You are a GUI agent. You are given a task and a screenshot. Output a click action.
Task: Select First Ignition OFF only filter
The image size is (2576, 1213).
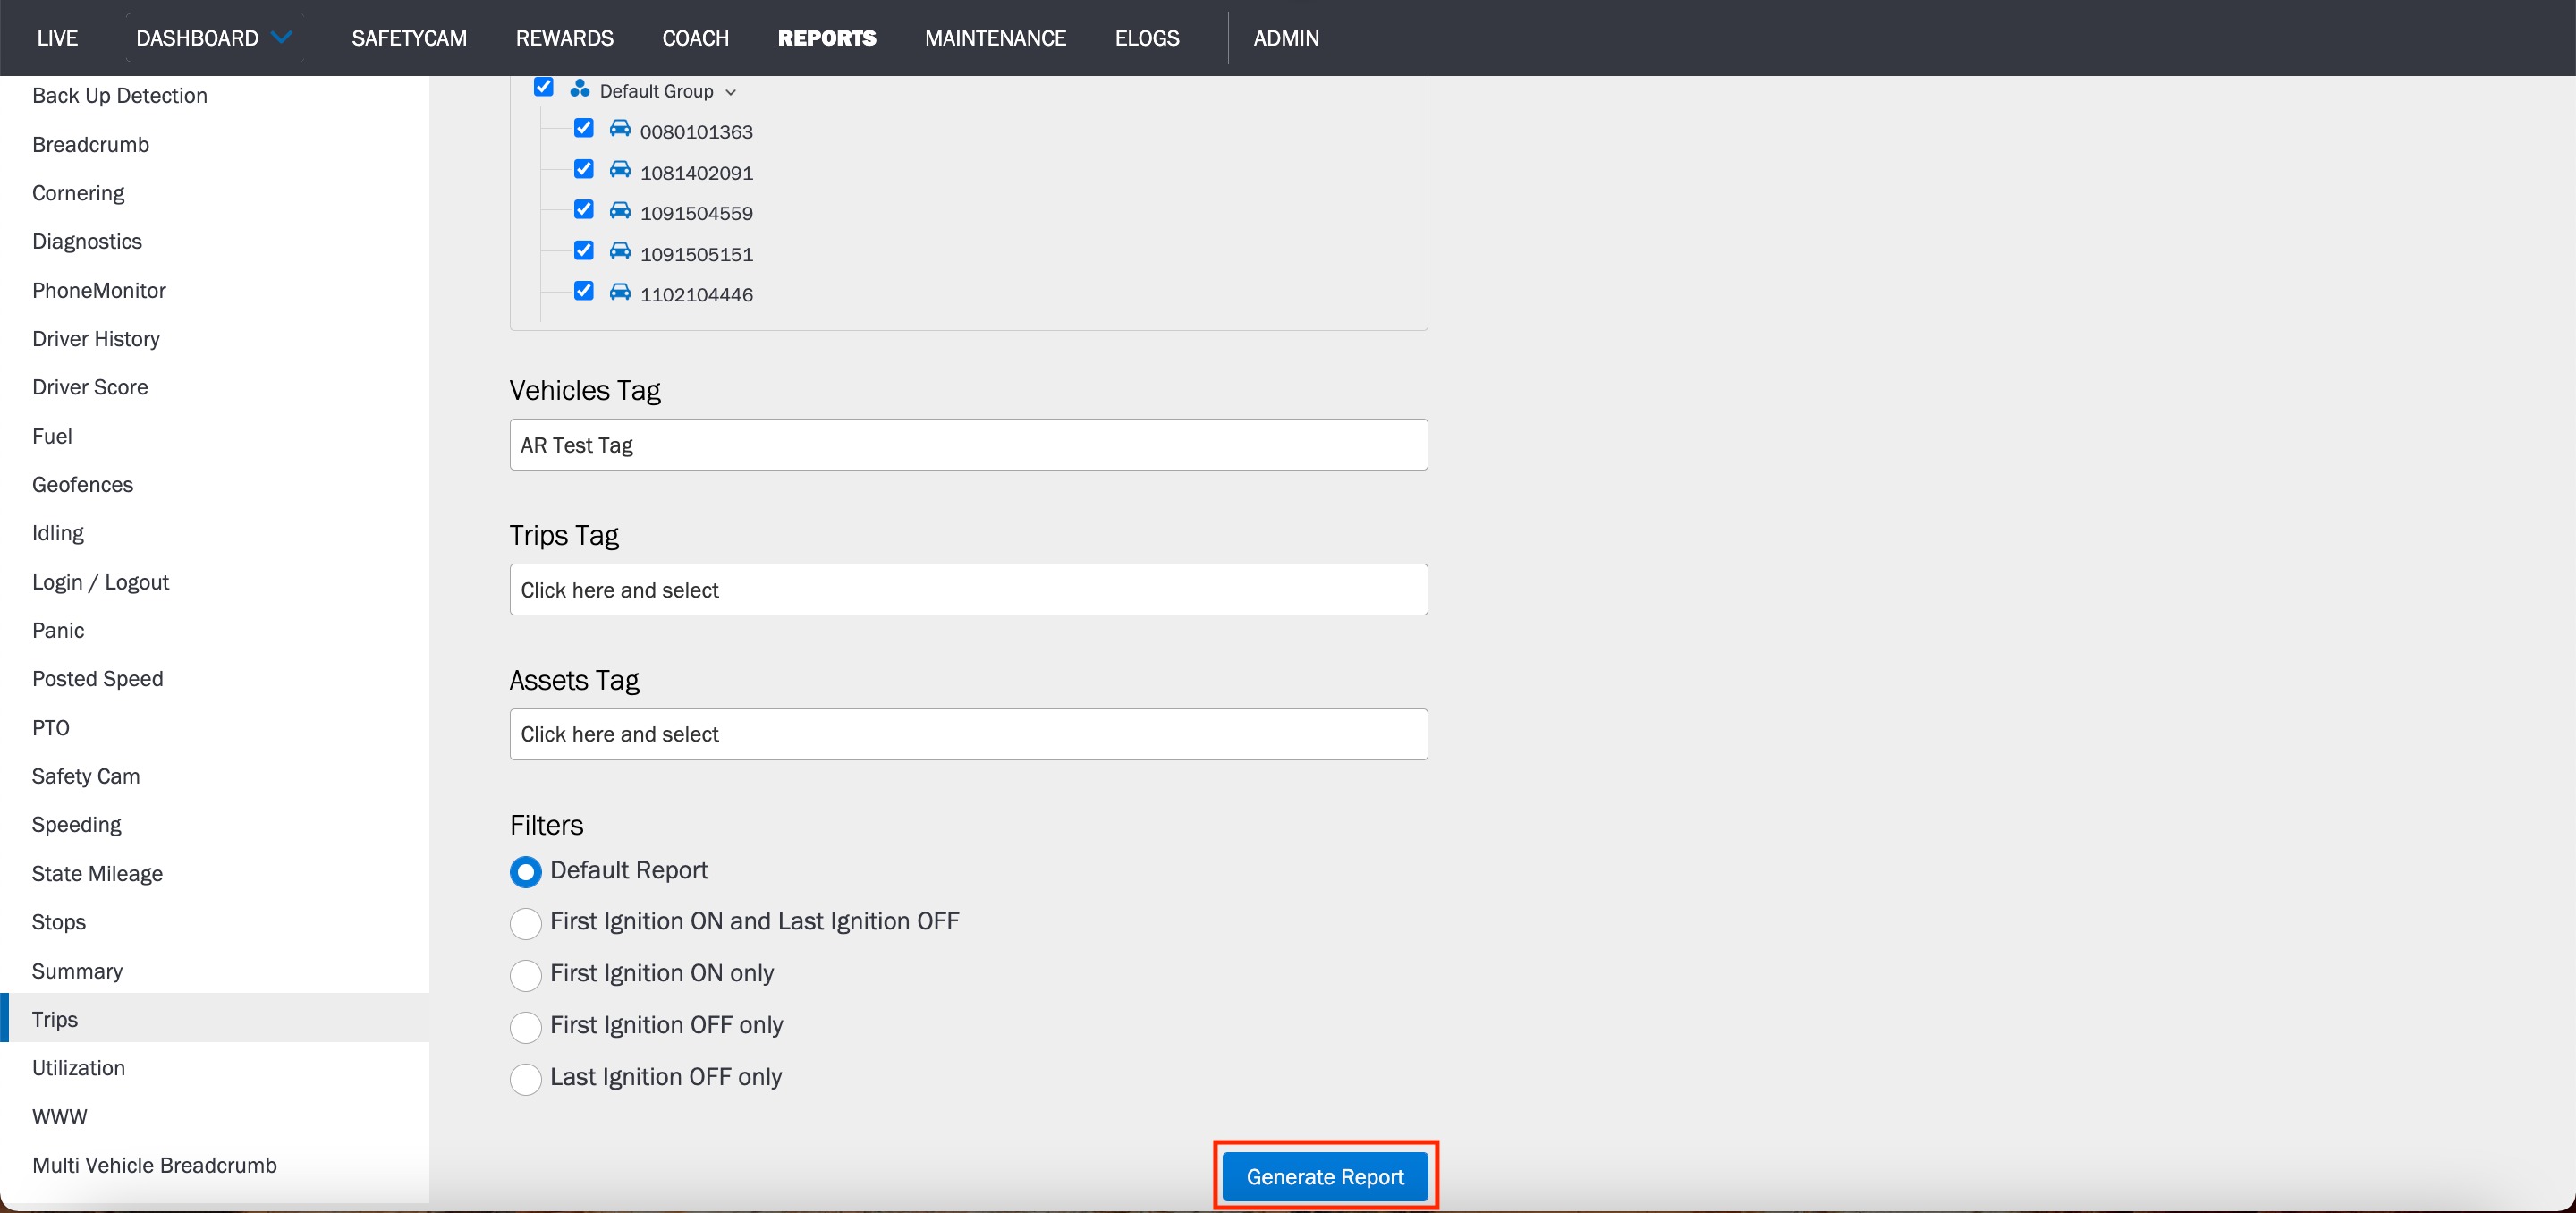(x=525, y=1027)
